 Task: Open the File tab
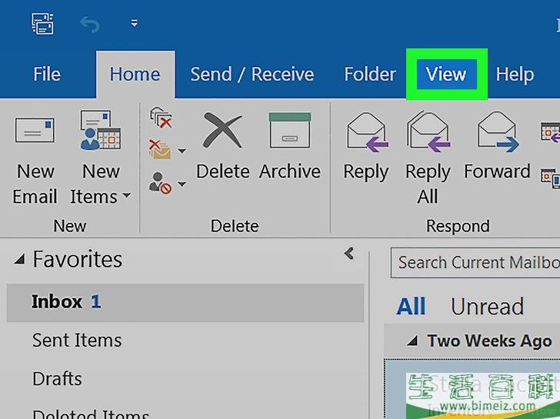[47, 75]
